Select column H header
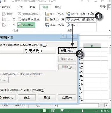 92,46
